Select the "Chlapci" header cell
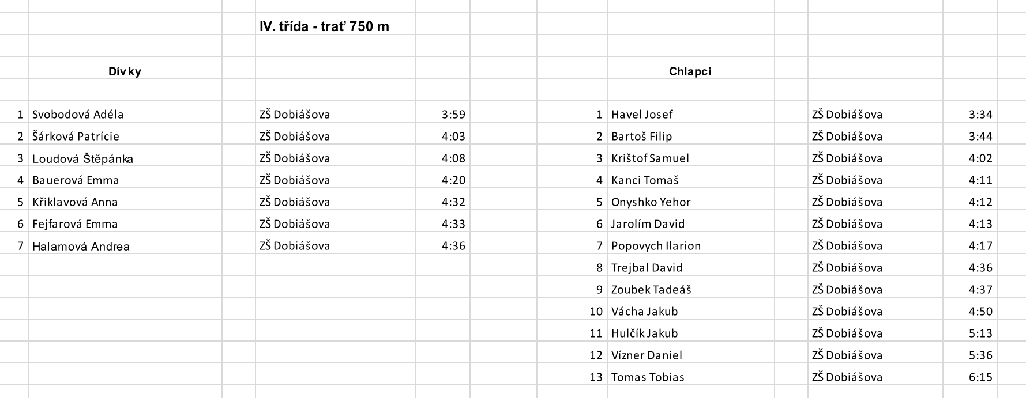 (690, 71)
